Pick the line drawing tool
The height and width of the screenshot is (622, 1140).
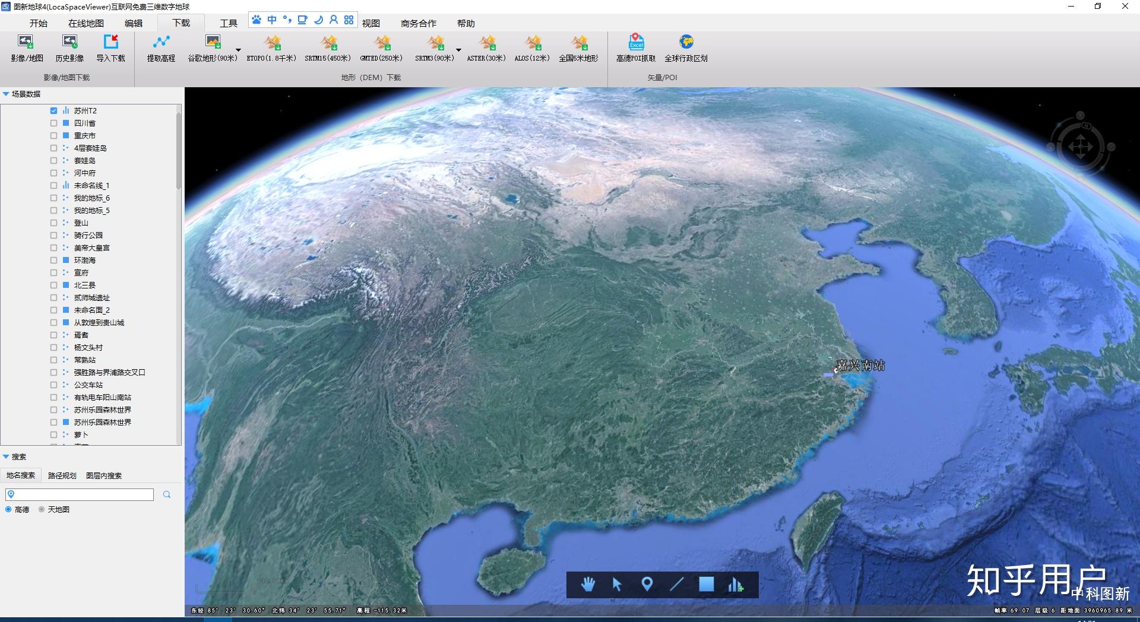coord(677,585)
